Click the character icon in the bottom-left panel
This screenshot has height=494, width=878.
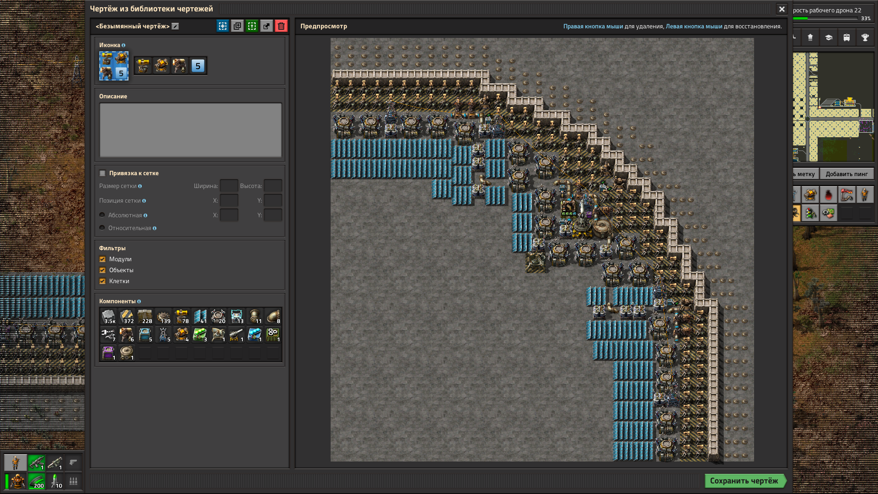[x=16, y=463]
